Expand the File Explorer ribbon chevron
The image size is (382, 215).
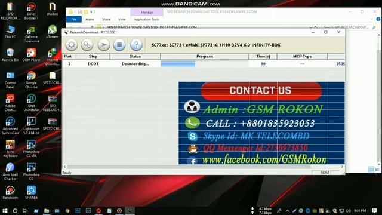tap(372, 19)
